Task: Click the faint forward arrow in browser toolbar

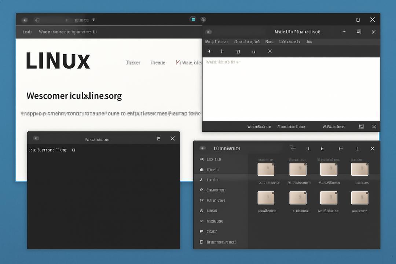Action: (67, 20)
